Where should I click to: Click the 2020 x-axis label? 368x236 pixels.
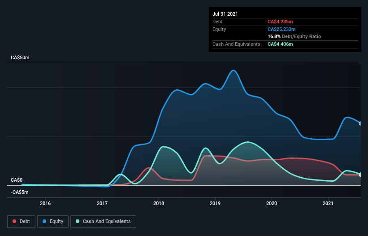pos(272,203)
